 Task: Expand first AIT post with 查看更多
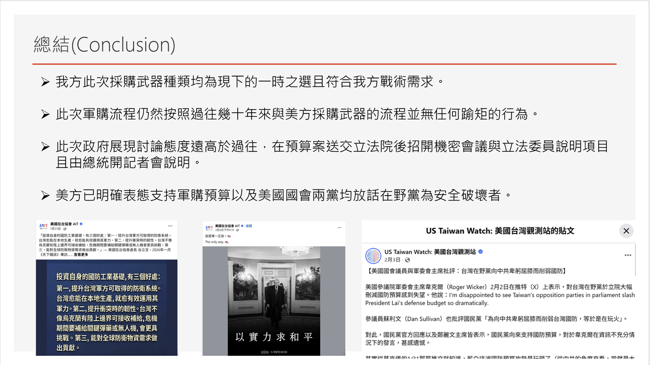coord(81,255)
